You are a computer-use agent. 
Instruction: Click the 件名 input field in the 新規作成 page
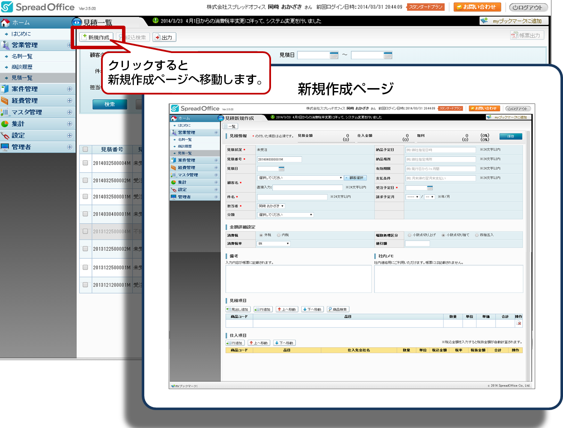[x=292, y=197]
